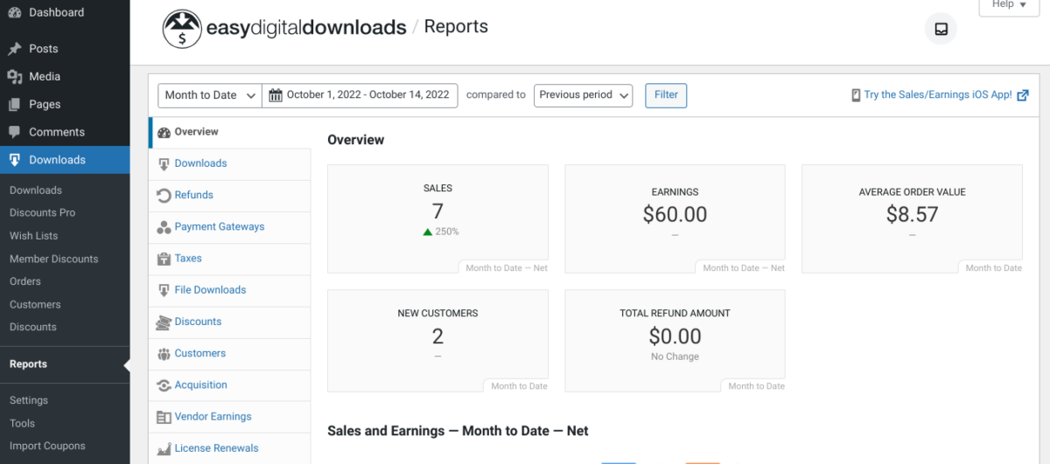The height and width of the screenshot is (464, 1050).
Task: Open Try the Sales/Earnings iOS App link
Action: click(938, 95)
